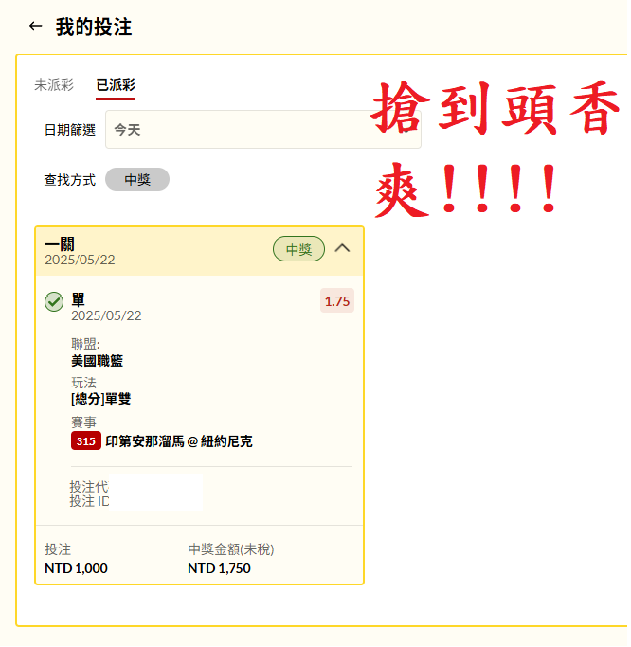Toggle the 中獎 filter chip under 查找方式

click(x=137, y=180)
